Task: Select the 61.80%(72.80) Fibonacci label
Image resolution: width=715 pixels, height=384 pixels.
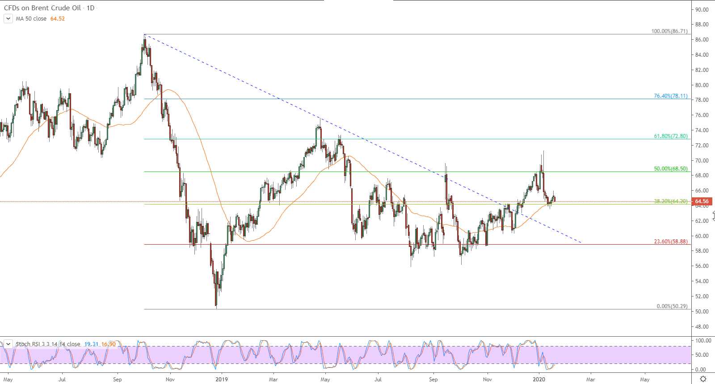Action: point(671,136)
